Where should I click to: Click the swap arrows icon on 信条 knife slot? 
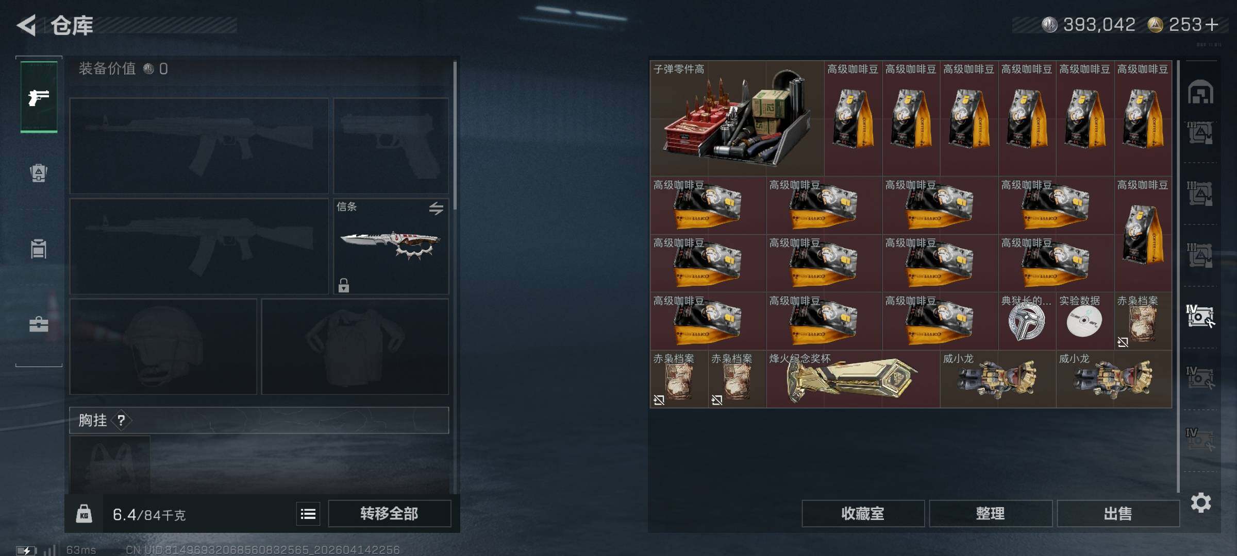436,208
